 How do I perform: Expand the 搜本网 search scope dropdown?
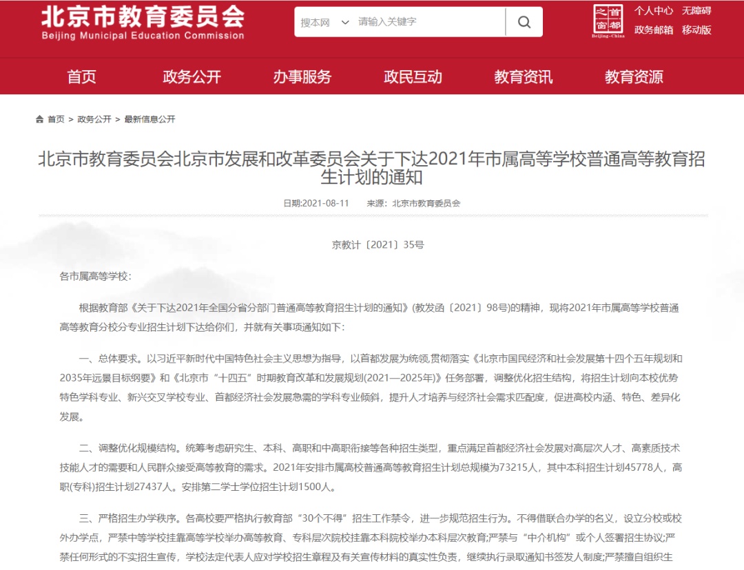[325, 22]
